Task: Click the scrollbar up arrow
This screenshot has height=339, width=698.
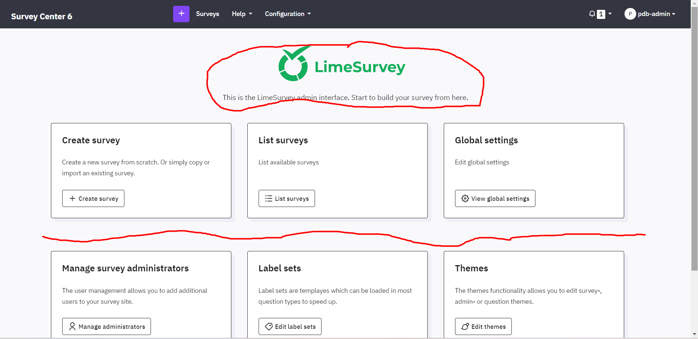Action: [x=694, y=3]
